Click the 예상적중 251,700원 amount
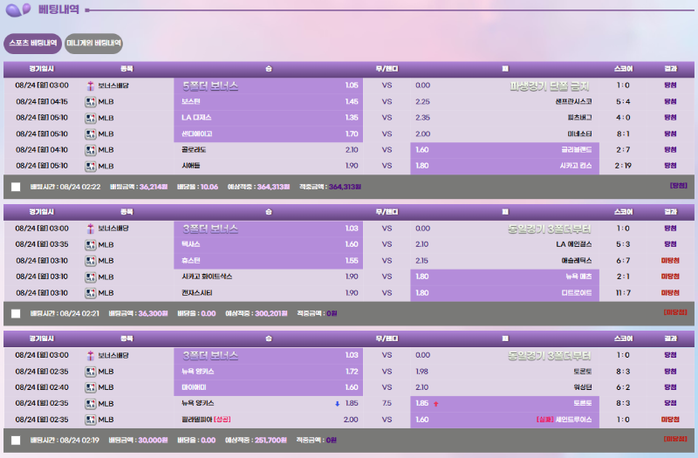 [x=271, y=441]
